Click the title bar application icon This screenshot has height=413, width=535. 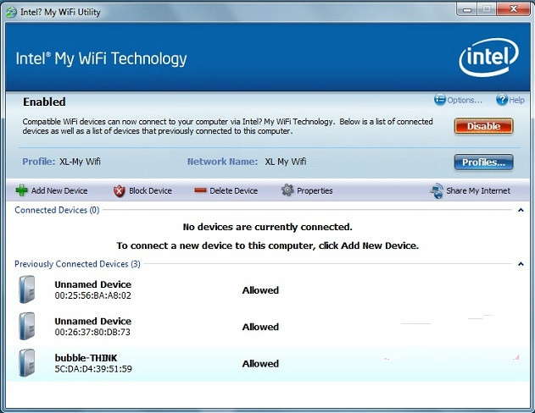pyautogui.click(x=11, y=12)
